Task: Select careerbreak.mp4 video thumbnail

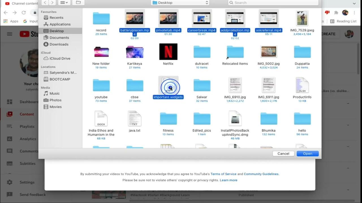Action: (202, 18)
